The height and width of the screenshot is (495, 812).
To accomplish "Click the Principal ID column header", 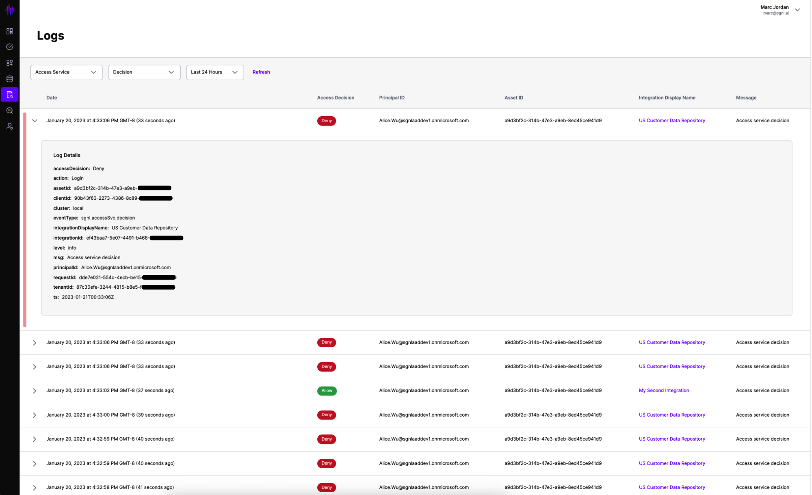I will coord(392,98).
